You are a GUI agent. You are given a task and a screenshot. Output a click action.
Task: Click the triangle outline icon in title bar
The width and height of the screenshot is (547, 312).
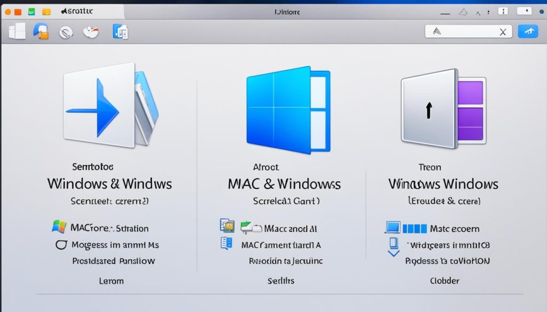tap(463, 12)
